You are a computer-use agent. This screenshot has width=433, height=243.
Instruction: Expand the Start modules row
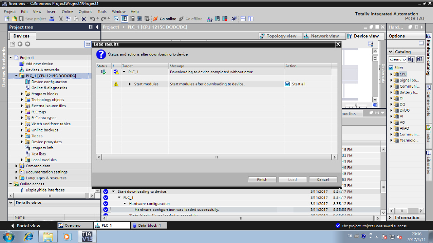tap(130, 84)
